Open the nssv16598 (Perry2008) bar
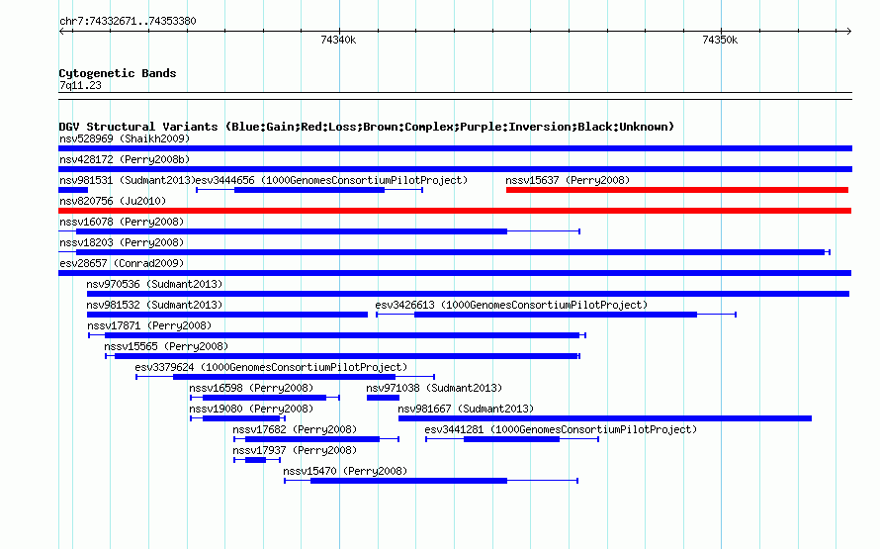 pyautogui.click(x=265, y=398)
